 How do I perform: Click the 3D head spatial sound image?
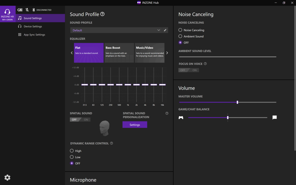tap(104, 128)
